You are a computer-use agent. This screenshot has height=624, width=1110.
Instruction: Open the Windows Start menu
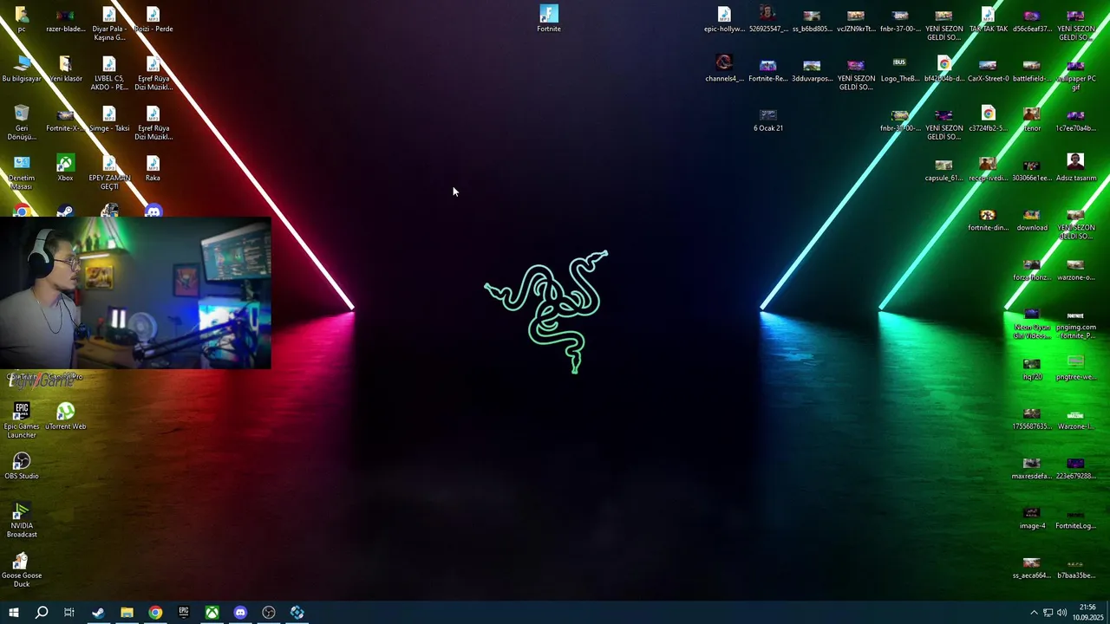click(13, 613)
